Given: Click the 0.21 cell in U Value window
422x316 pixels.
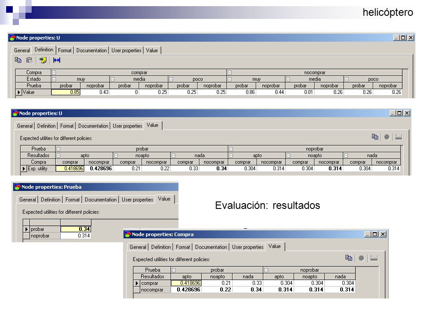Looking at the screenshot, I should (127, 169).
